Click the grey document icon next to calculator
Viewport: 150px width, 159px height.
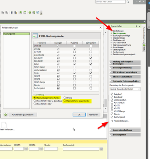click(x=7, y=12)
